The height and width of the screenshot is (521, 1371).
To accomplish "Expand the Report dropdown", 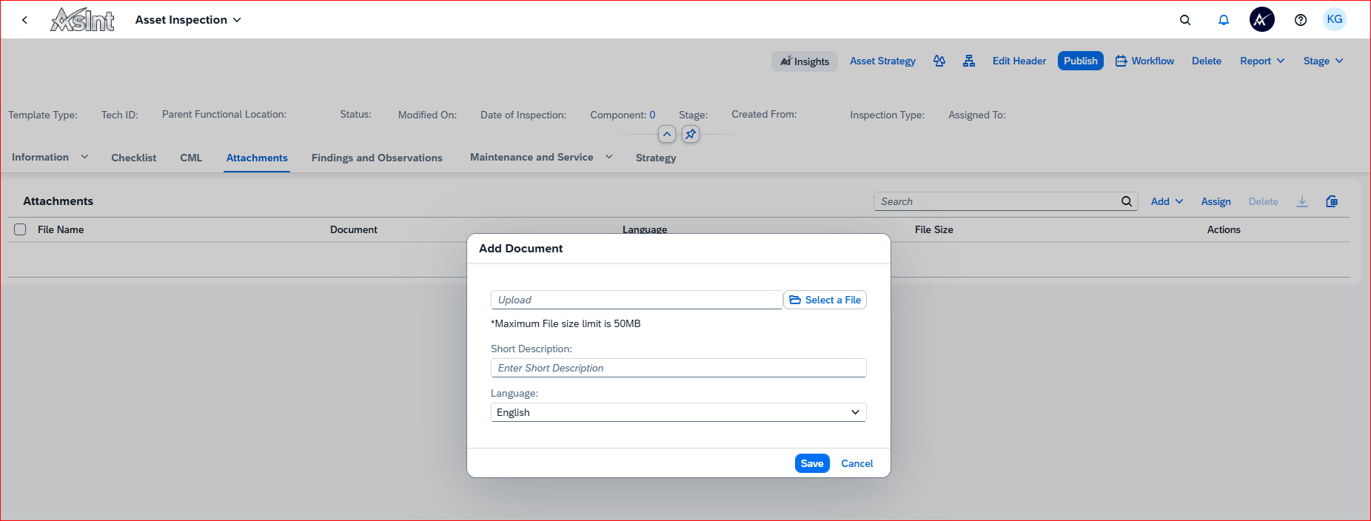I will 1262,61.
